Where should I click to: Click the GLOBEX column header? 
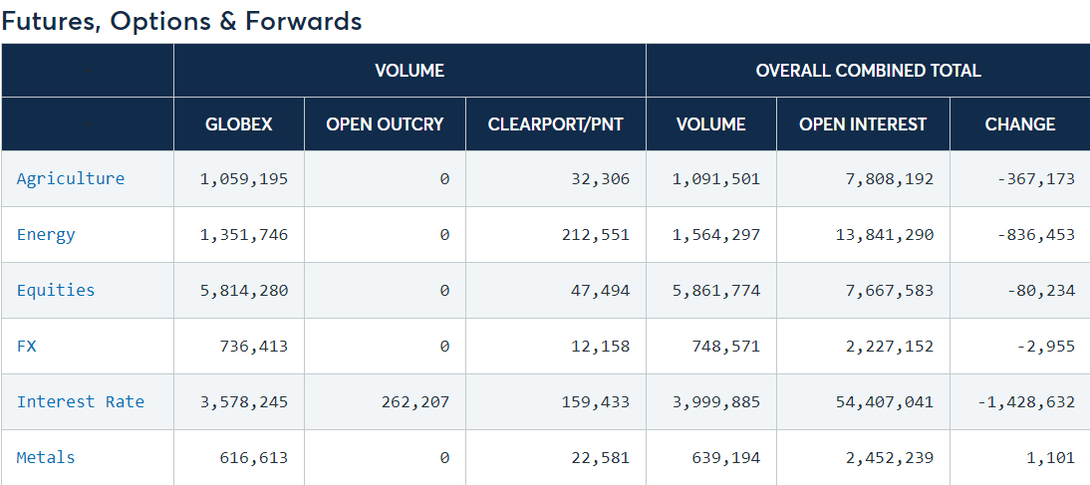[x=238, y=123]
